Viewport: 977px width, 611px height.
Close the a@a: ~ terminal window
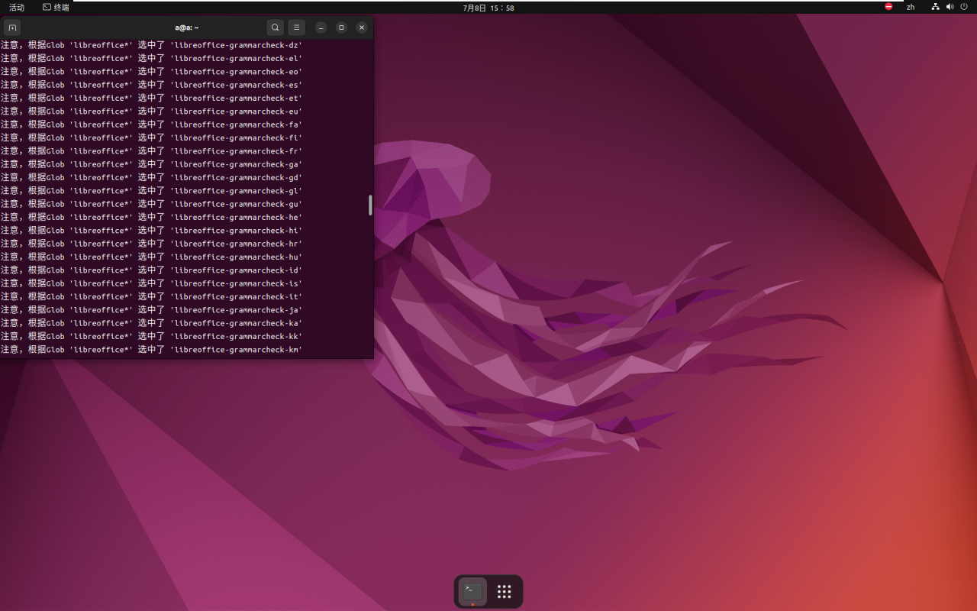[362, 27]
